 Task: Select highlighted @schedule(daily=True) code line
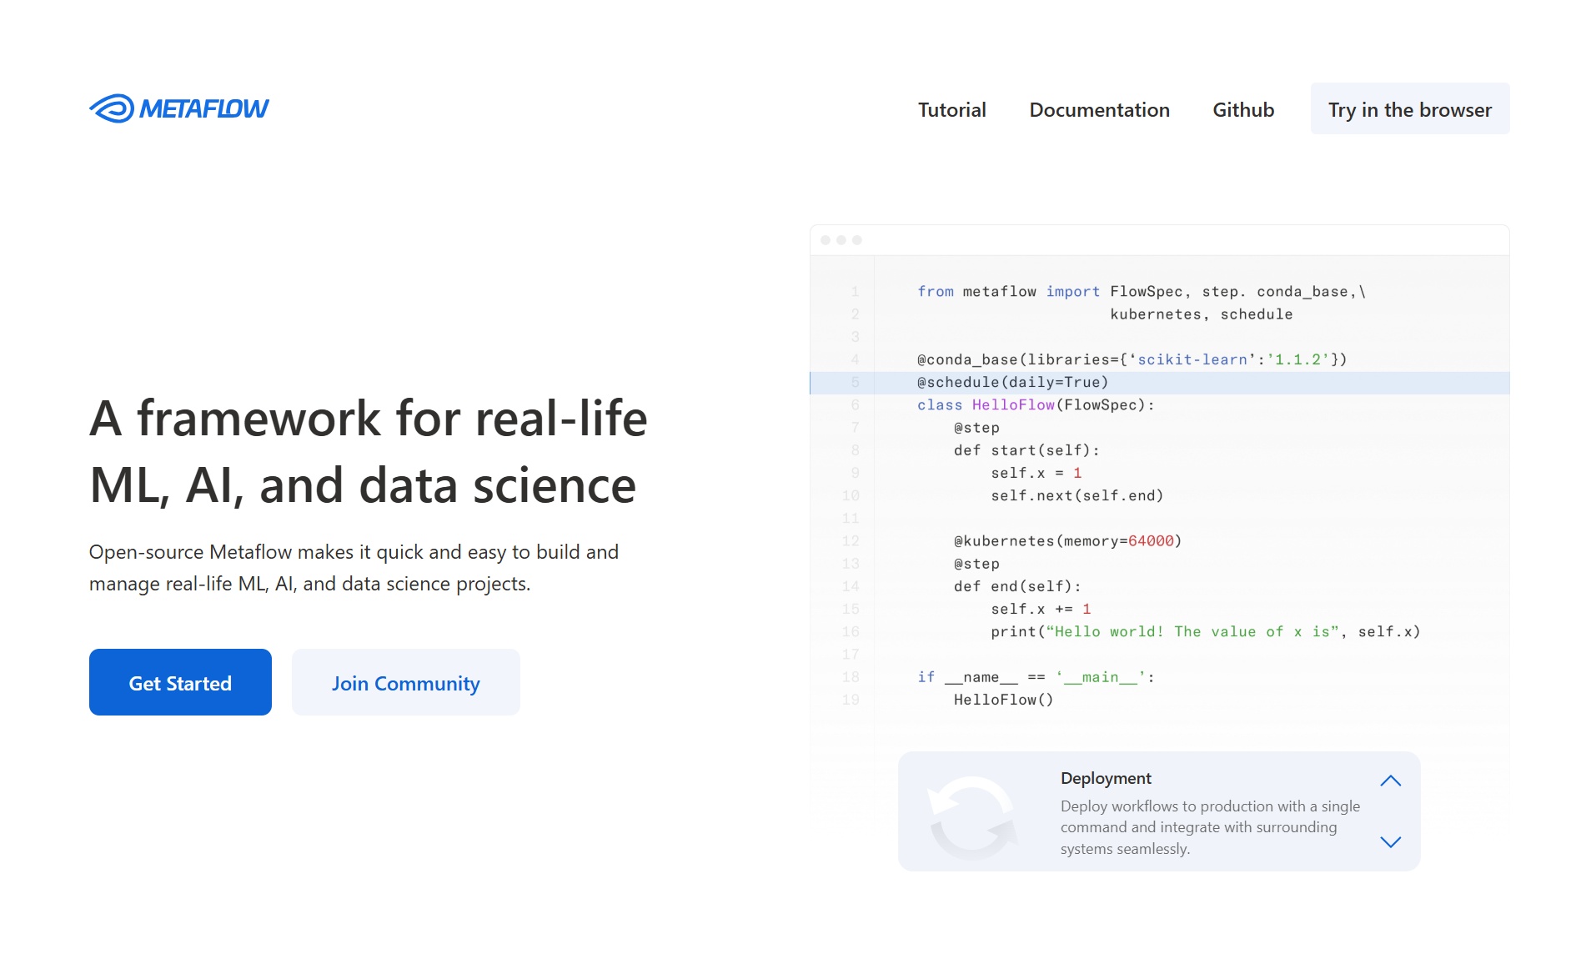tap(1012, 383)
